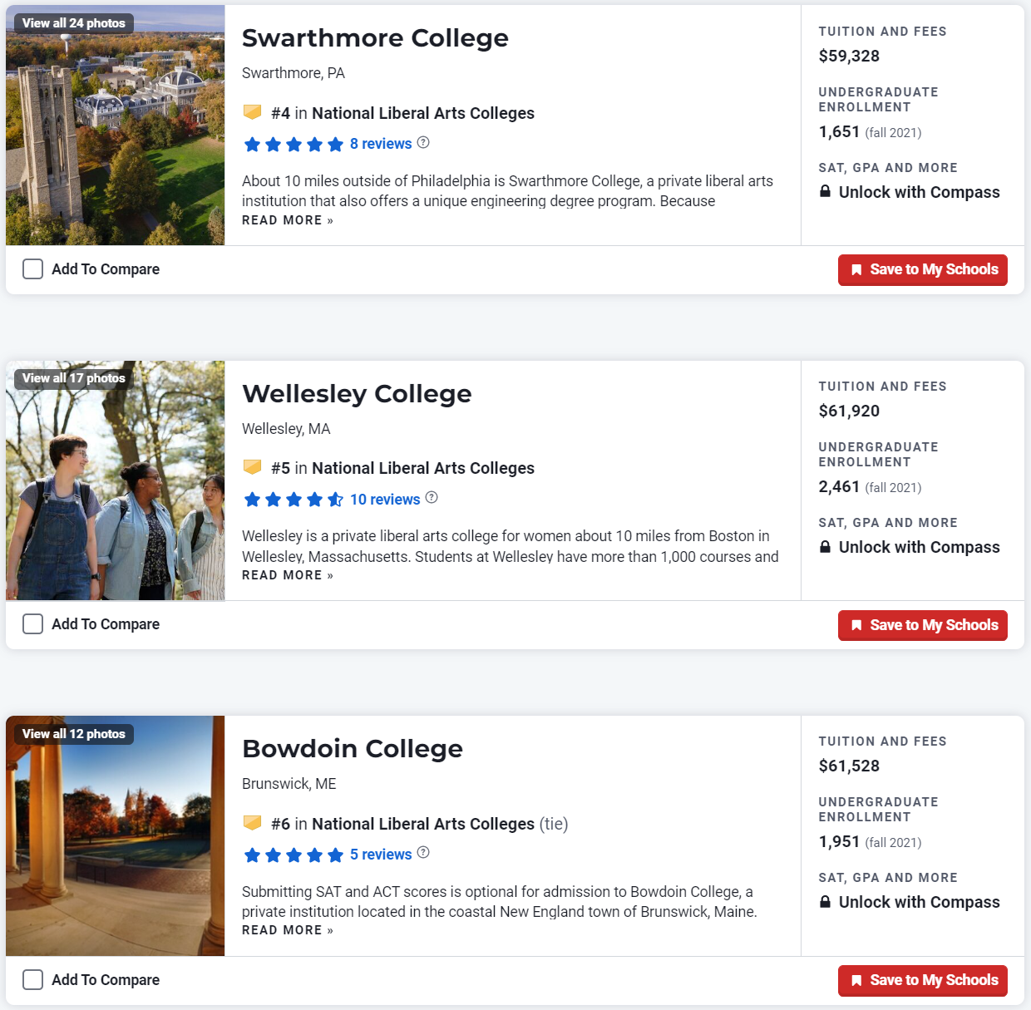Open Bowdoin's Unlock with Compass link

(919, 902)
